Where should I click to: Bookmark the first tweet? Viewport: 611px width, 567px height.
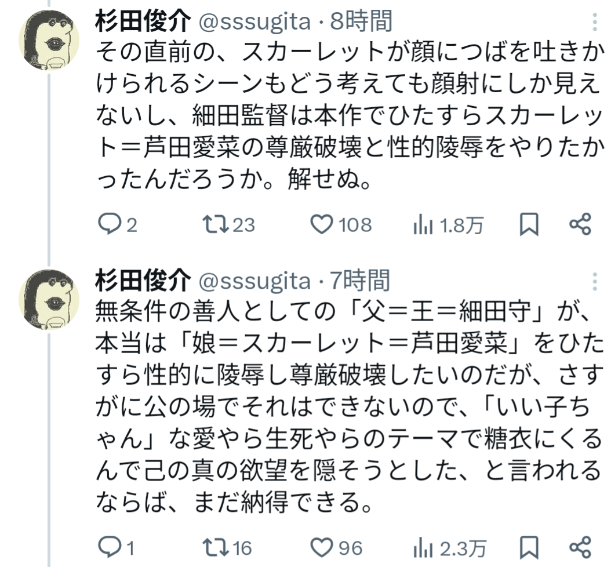pos(528,226)
